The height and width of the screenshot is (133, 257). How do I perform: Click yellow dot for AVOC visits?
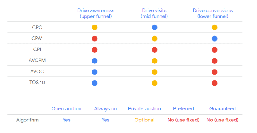click(x=154, y=72)
